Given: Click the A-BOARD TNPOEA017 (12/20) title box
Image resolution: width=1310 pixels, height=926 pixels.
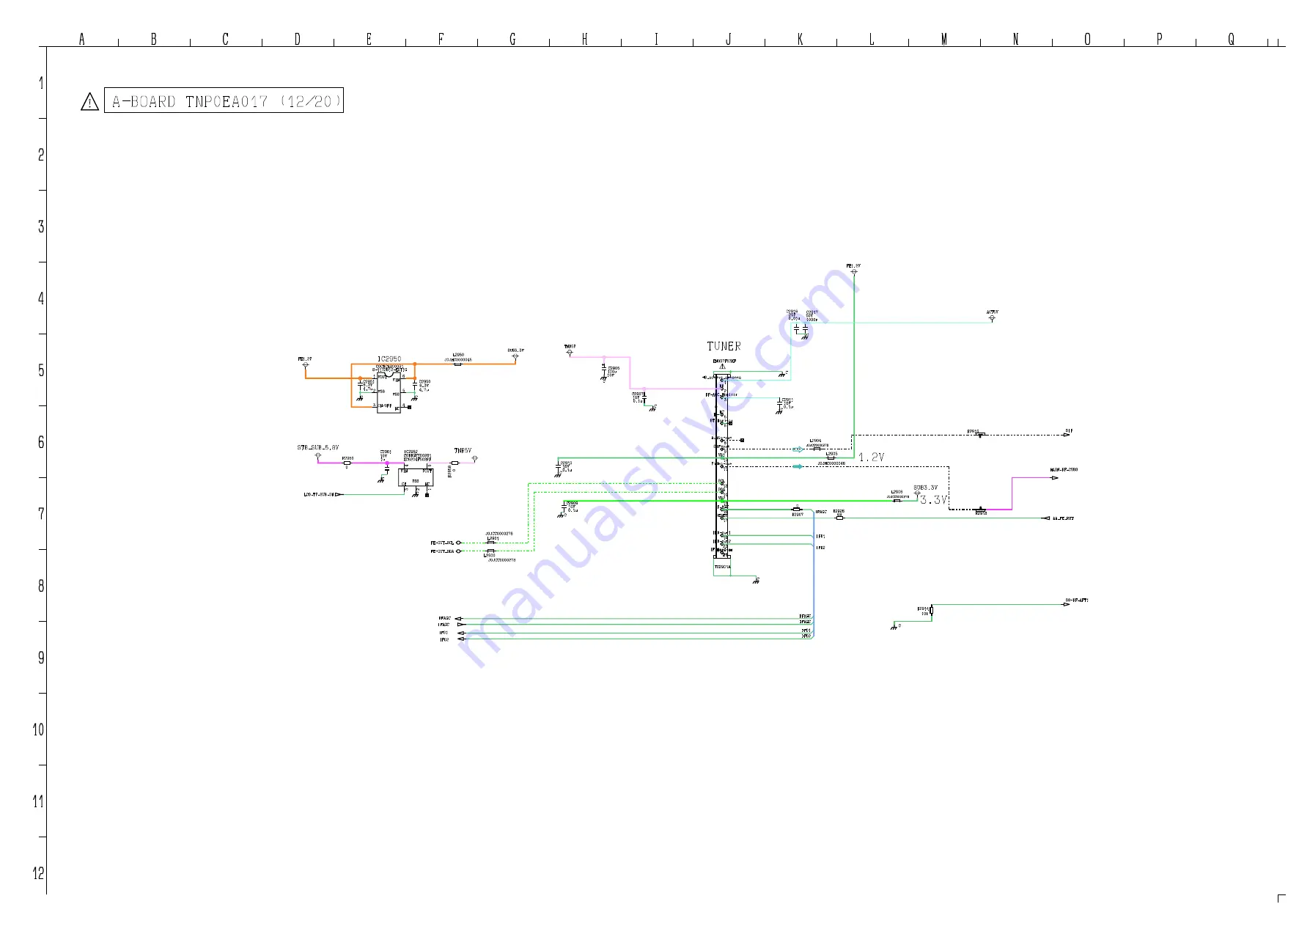Looking at the screenshot, I should click(224, 100).
